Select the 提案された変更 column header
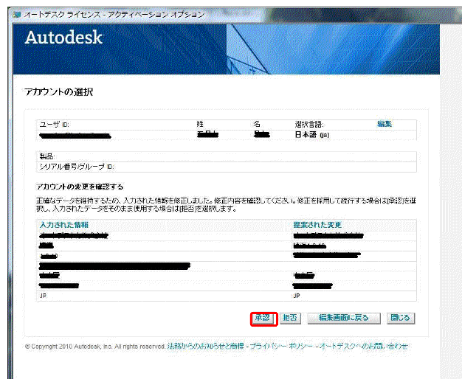The height and width of the screenshot is (379, 462). tap(317, 225)
